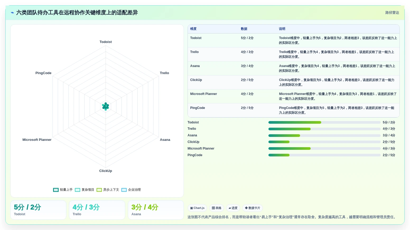The height and width of the screenshot is (230, 410).
Task: Click the 4分 / 3分 value beside Microsoft Planner bar
Action: point(389,148)
